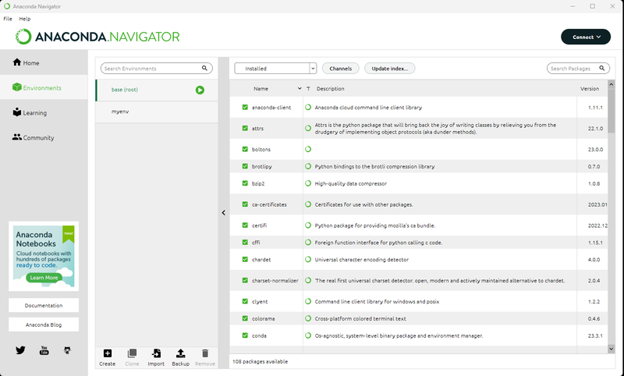The height and width of the screenshot is (376, 624).
Task: Toggle the clyent package checkbox
Action: click(x=245, y=301)
